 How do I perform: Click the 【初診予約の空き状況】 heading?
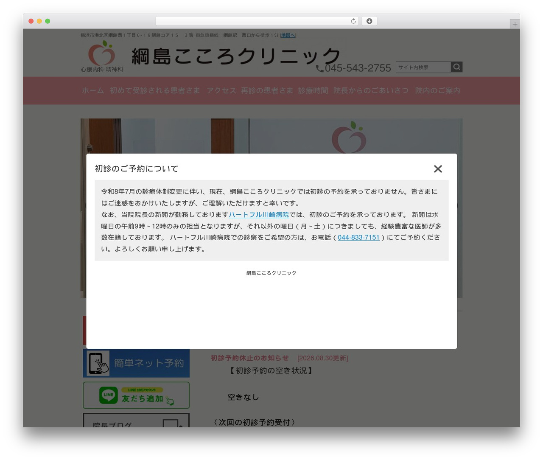tap(271, 370)
